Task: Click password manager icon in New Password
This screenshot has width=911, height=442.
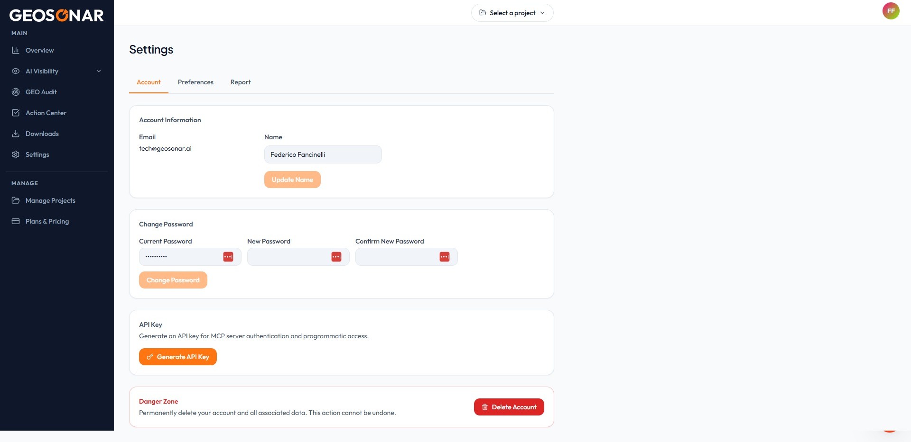Action: click(336, 257)
